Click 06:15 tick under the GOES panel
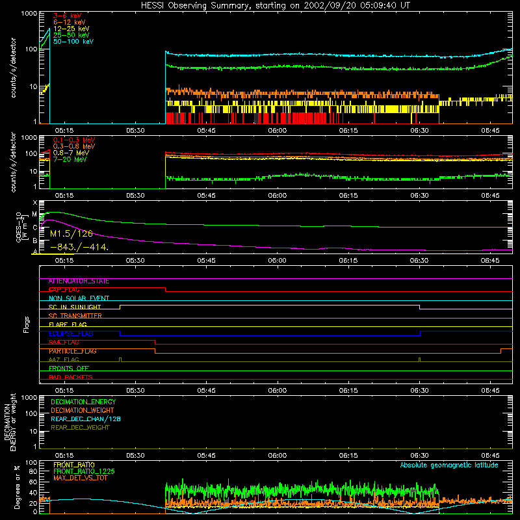 (x=348, y=261)
